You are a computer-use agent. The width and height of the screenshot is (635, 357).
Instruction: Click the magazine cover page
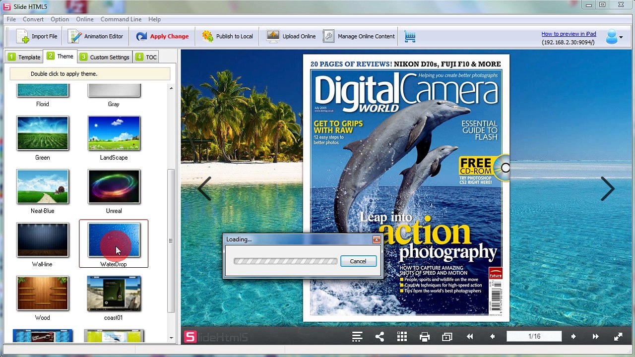click(406, 187)
